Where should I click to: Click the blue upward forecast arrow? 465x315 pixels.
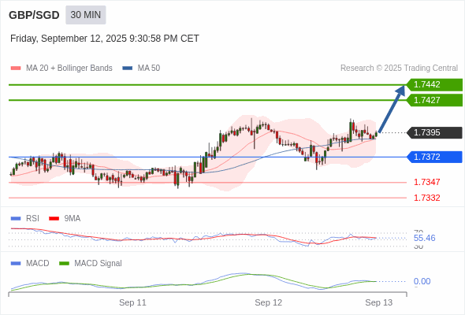392,109
